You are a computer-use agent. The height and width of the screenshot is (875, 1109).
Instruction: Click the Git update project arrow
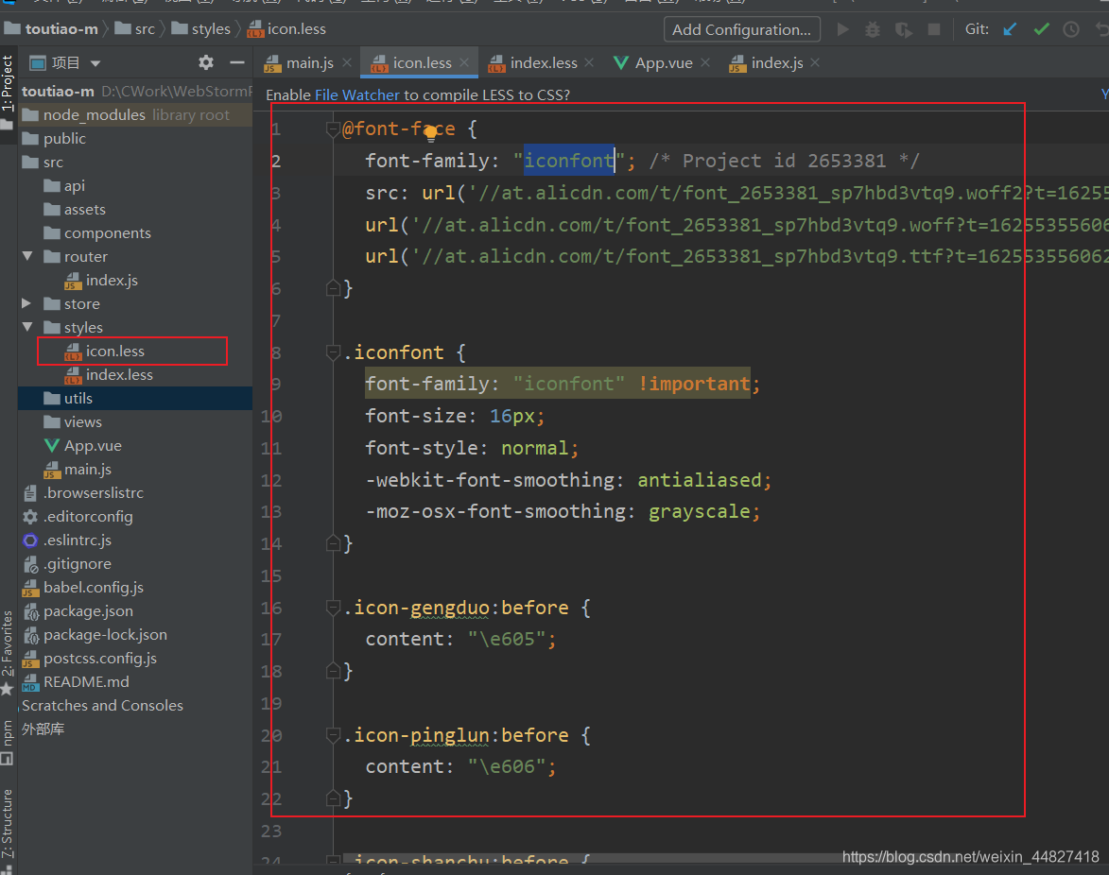coord(1010,29)
